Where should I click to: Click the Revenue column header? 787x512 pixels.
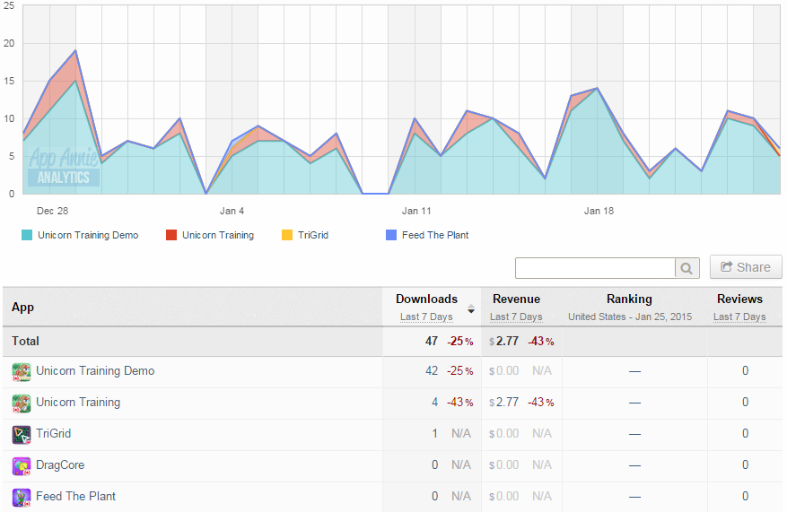pyautogui.click(x=517, y=299)
